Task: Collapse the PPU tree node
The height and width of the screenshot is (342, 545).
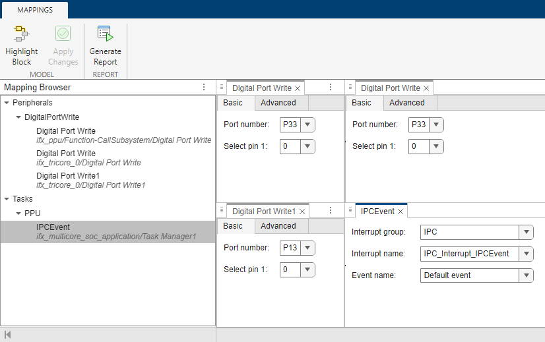Action: point(18,214)
